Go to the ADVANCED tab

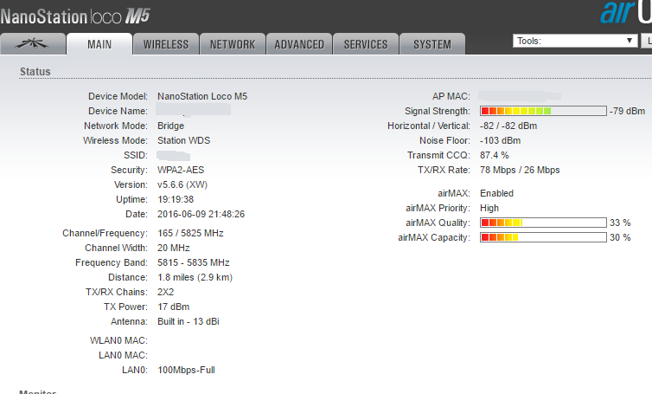(299, 44)
